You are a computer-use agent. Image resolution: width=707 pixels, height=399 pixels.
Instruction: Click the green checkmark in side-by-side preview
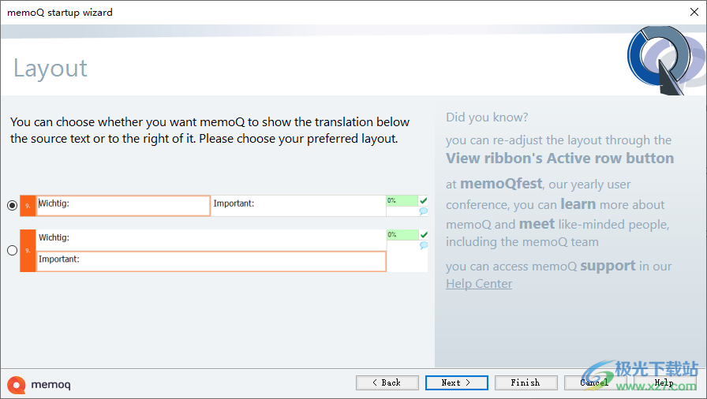pos(424,200)
